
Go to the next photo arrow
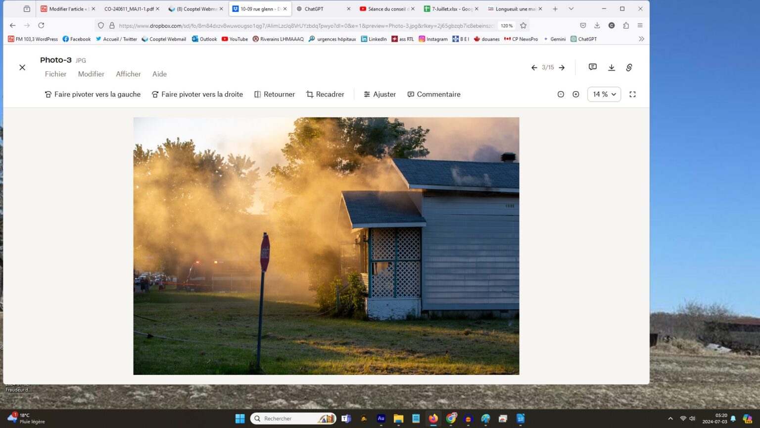pos(562,68)
